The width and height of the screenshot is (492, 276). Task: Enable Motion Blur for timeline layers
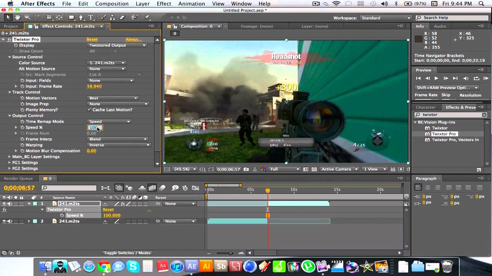click(162, 188)
